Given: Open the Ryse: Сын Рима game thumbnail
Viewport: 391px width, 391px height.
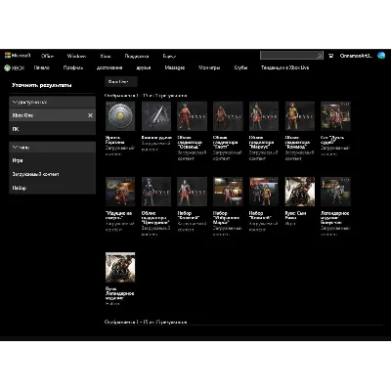Looking at the screenshot, I should click(300, 192).
